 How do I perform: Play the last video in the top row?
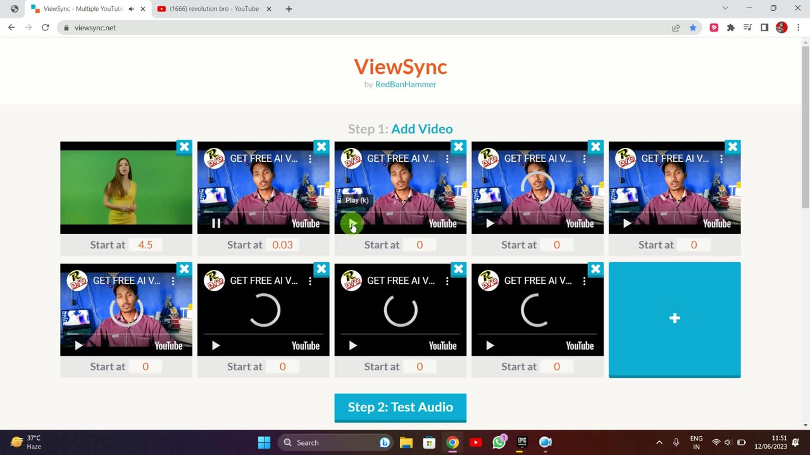pyautogui.click(x=627, y=223)
